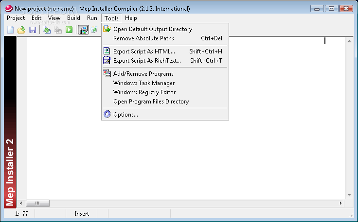358x222 pixels.
Task: Open the Edit menu
Action: (36, 18)
